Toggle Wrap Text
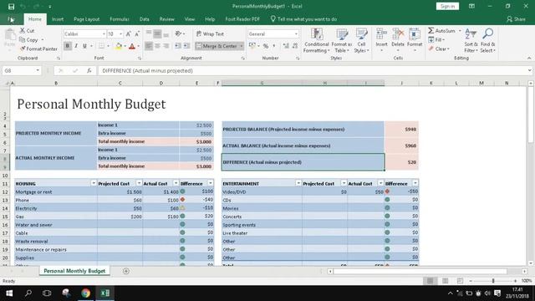Image resolution: width=535 pixels, height=301 pixels. pyautogui.click(x=210, y=33)
